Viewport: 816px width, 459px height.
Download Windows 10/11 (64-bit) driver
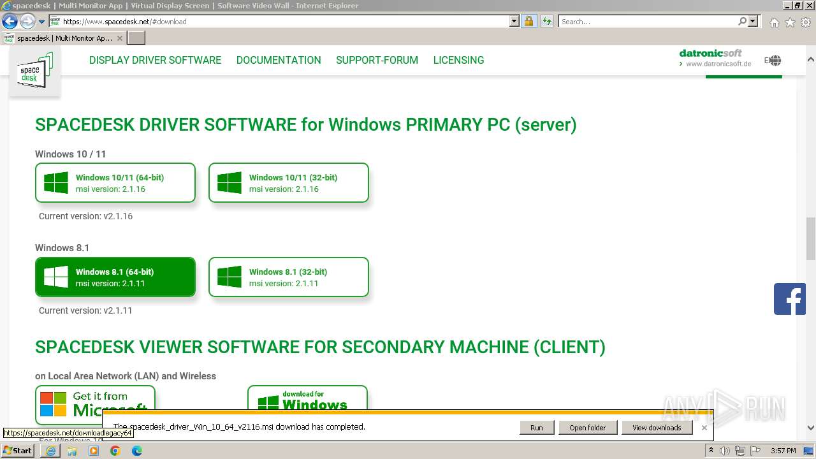pos(115,183)
